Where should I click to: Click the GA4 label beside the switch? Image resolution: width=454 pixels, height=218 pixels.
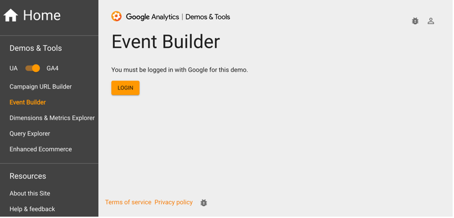(x=52, y=69)
